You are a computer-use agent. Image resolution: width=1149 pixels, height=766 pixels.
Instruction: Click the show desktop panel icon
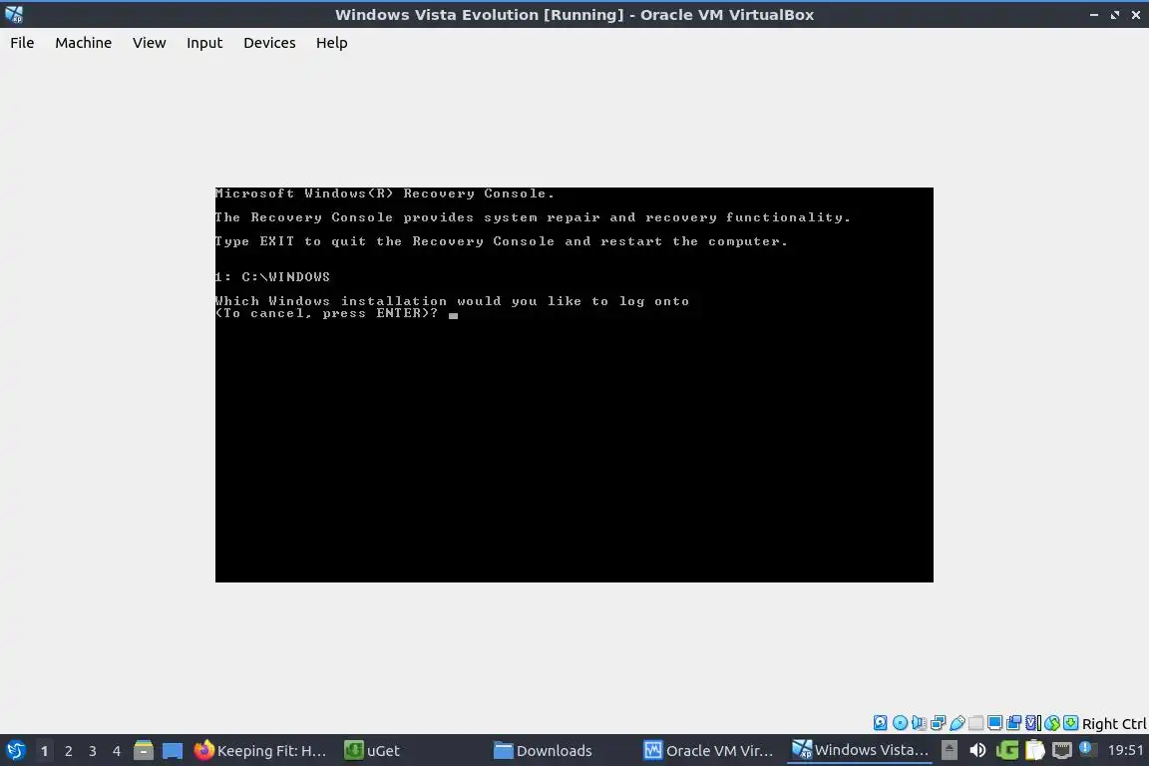coord(173,751)
